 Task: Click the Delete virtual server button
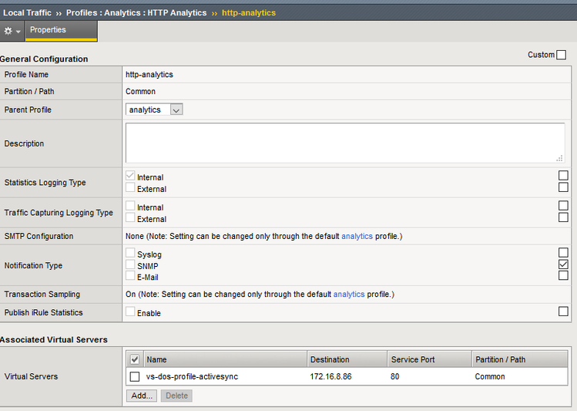click(176, 396)
